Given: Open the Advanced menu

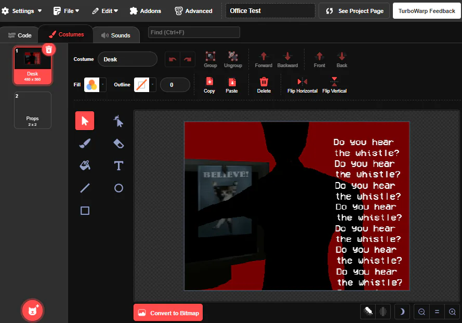Looking at the screenshot, I should point(193,11).
